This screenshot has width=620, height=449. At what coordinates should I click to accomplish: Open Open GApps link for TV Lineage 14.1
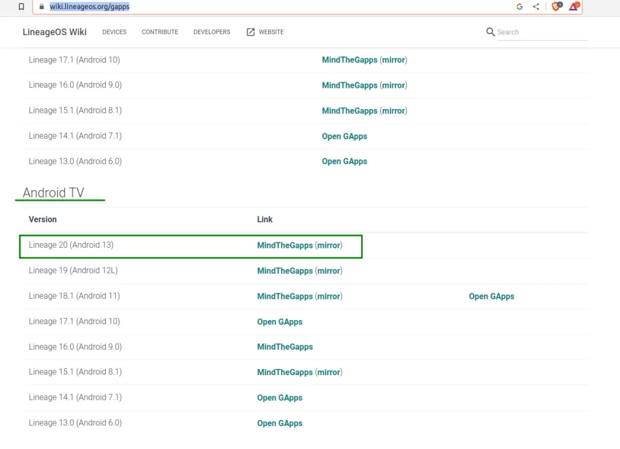point(280,397)
